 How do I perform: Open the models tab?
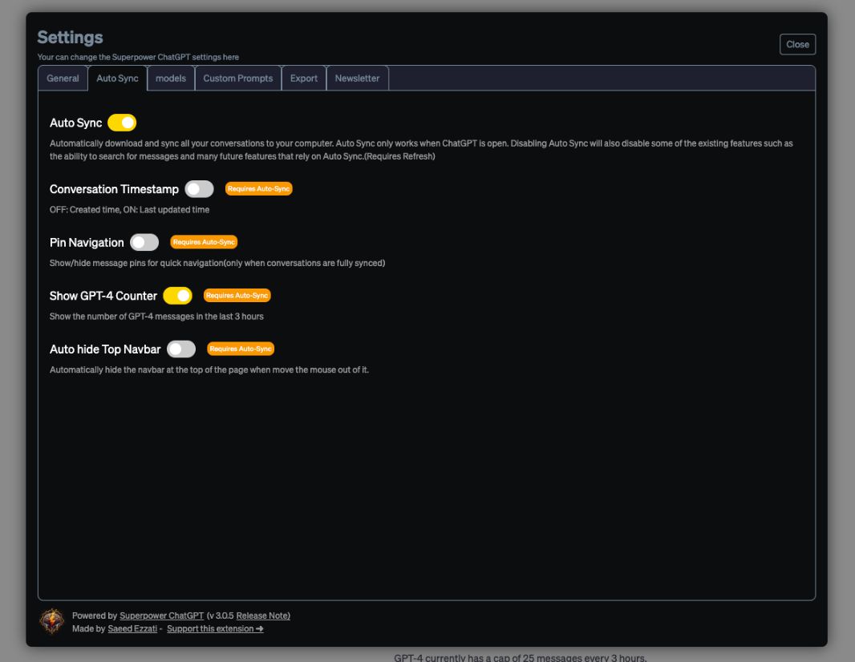tap(171, 79)
